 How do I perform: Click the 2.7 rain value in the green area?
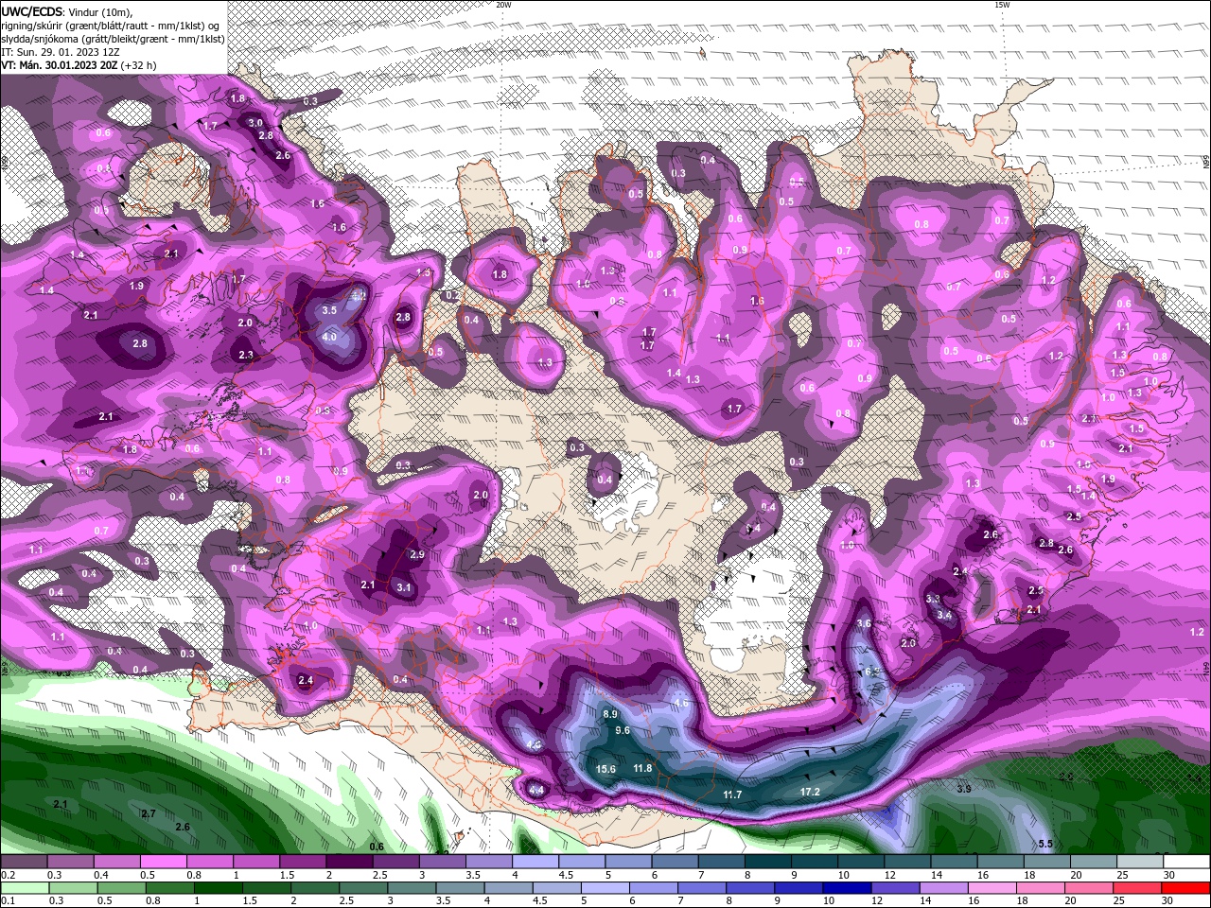tap(148, 813)
